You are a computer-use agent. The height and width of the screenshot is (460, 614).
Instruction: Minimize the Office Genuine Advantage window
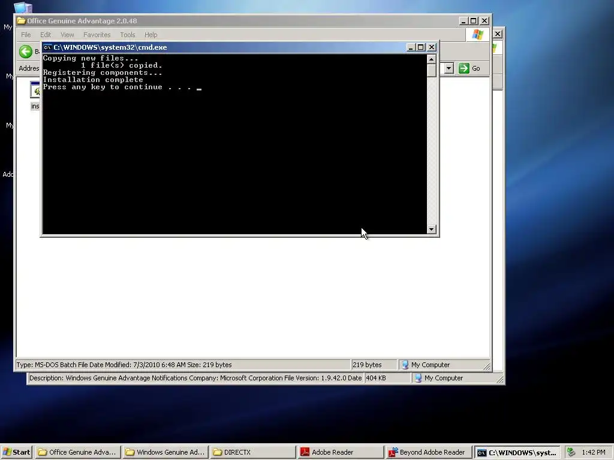(x=463, y=21)
